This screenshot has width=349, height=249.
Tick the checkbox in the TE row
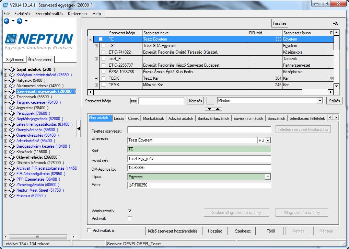click(101, 39)
